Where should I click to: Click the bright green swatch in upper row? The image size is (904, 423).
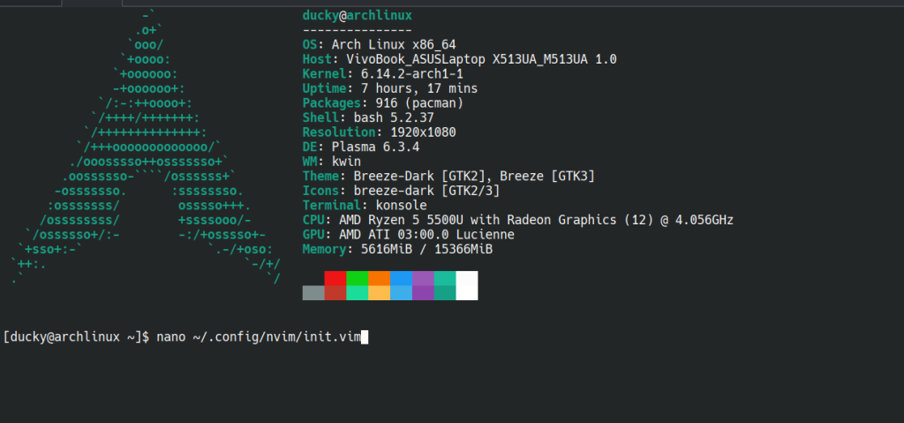pyautogui.click(x=357, y=278)
